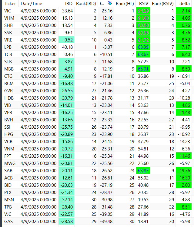Screen dimensions: 194x227
Task: Select the MBB ticker cell
Action: tap(10, 69)
